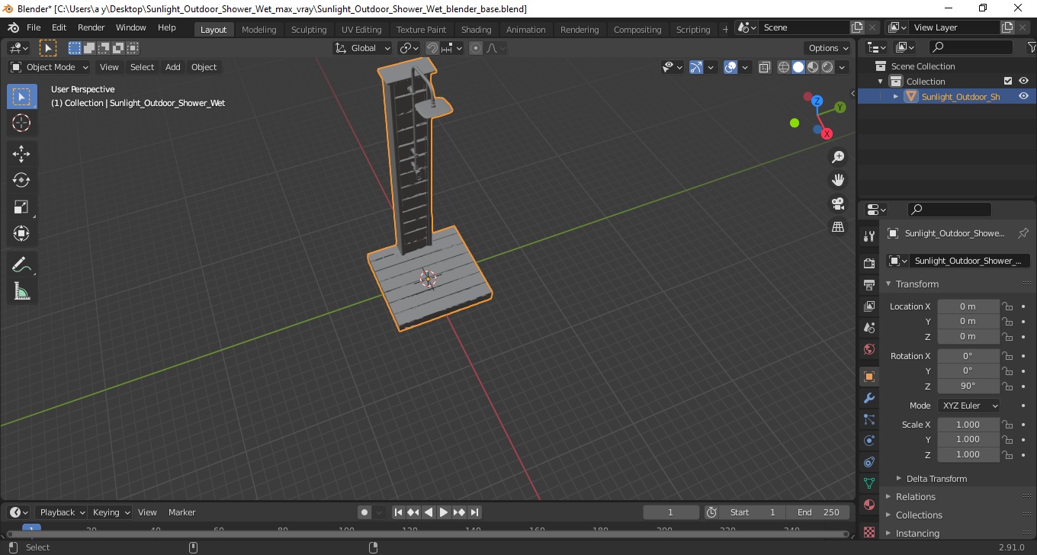This screenshot has width=1037, height=555.
Task: Uncheck the Collection exclude checkbox
Action: pyautogui.click(x=1008, y=81)
